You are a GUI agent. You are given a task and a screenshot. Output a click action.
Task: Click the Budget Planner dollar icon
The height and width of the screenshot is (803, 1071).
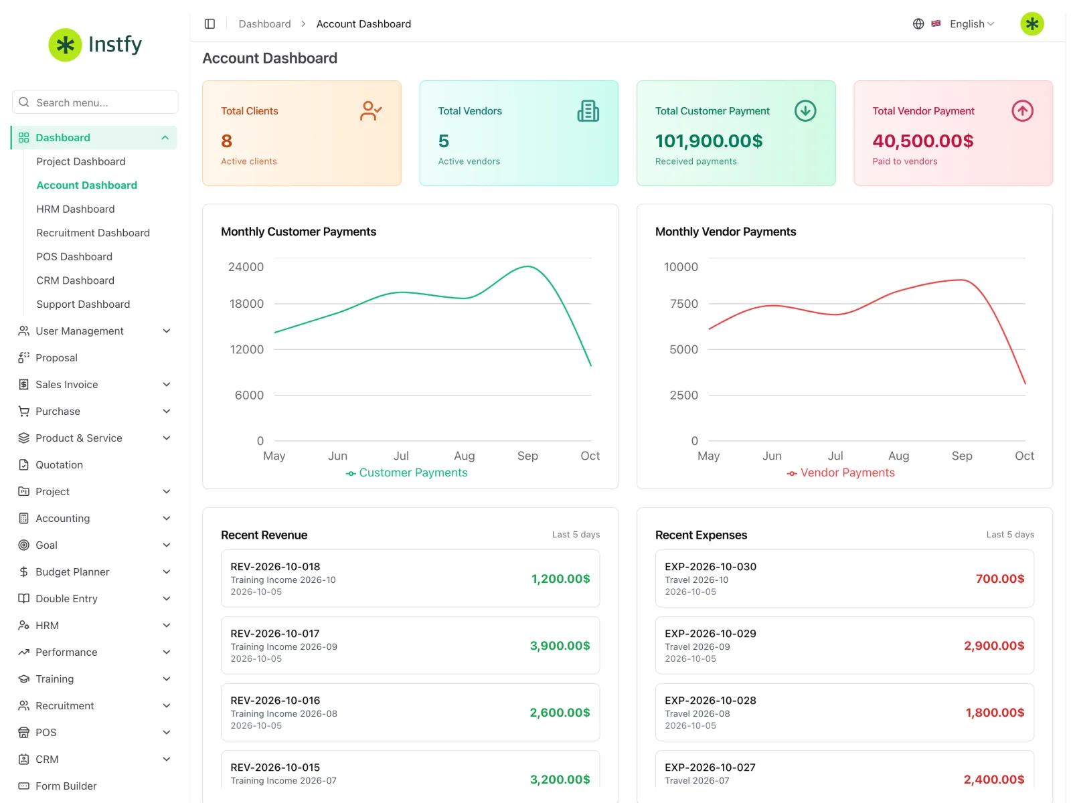pyautogui.click(x=24, y=572)
